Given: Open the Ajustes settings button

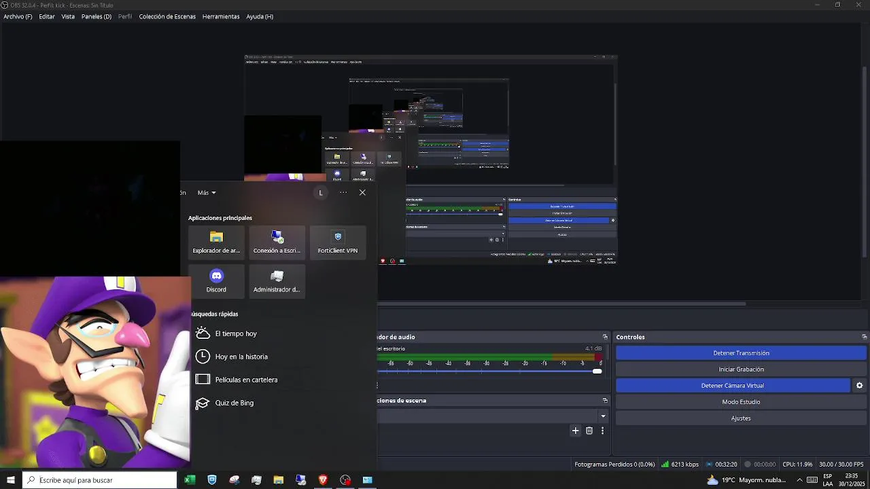Looking at the screenshot, I should coord(741,418).
